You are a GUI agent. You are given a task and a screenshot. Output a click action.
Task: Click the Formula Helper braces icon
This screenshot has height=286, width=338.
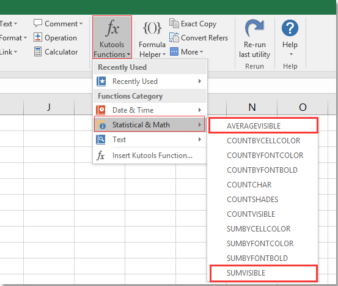click(x=152, y=28)
